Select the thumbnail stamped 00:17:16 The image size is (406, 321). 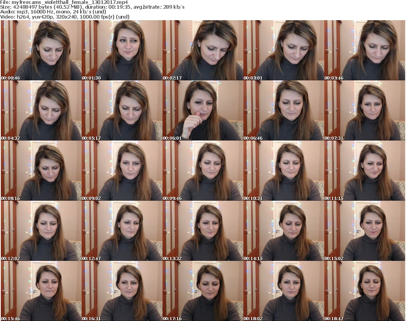click(203, 291)
